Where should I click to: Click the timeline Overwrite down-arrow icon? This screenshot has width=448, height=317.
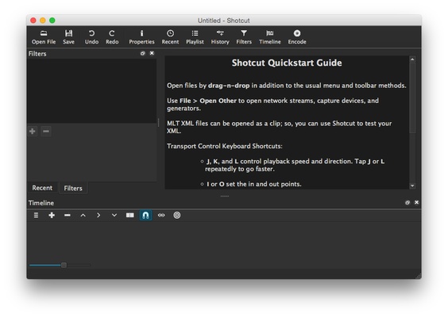click(x=114, y=216)
